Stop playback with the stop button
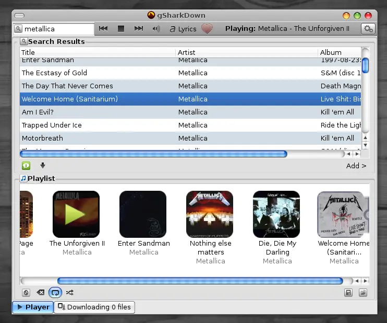The width and height of the screenshot is (387, 323). click(121, 29)
